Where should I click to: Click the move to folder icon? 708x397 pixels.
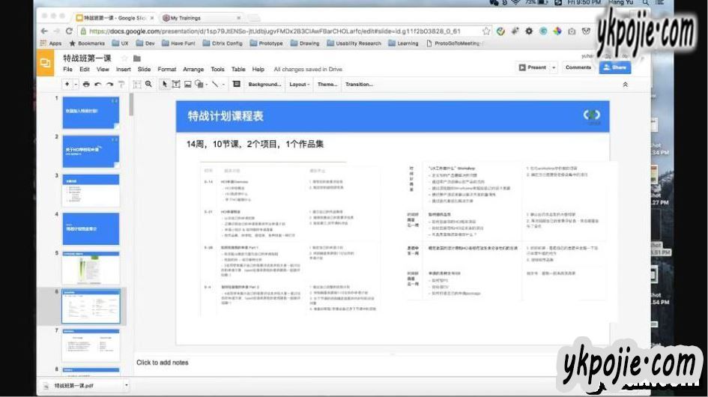click(x=137, y=58)
